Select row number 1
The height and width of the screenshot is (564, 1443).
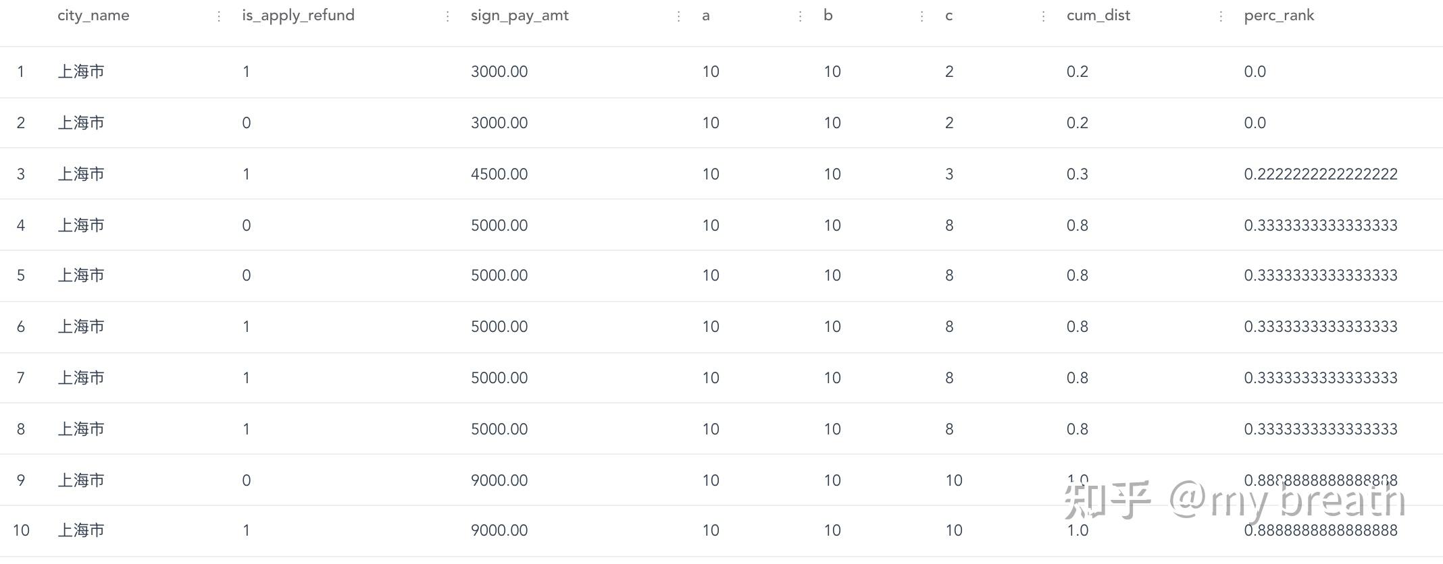[21, 72]
